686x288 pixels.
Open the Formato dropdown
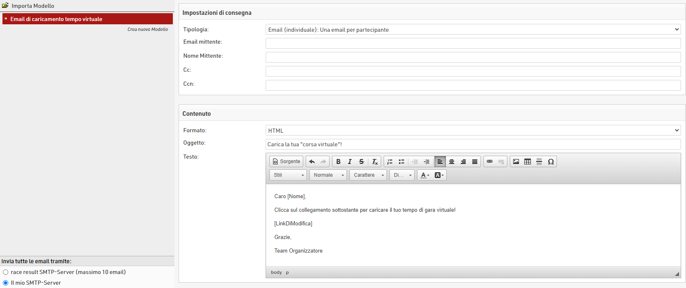point(473,131)
